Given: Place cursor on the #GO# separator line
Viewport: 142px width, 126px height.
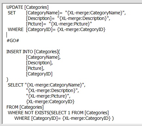Looking at the screenshot, I should [13, 40].
